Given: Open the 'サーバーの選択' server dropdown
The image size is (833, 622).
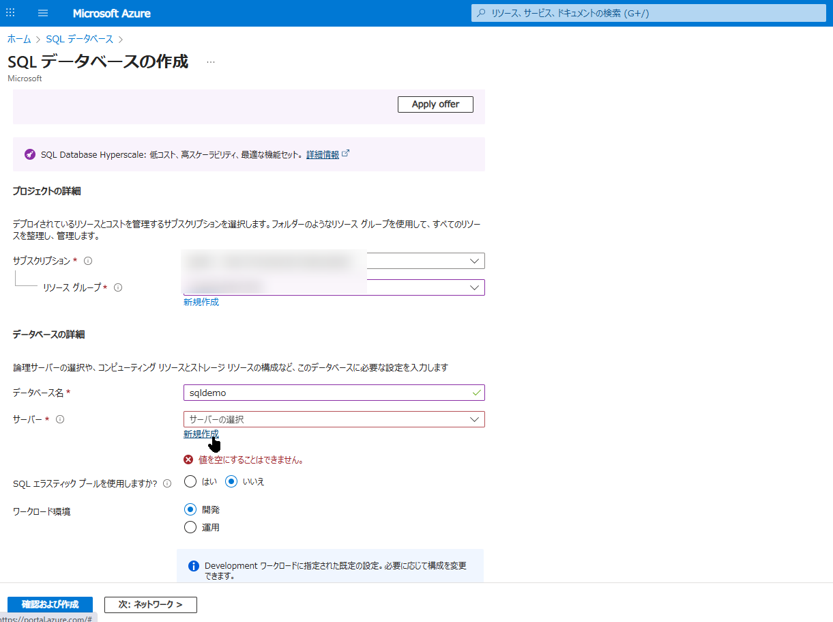Looking at the screenshot, I should [334, 419].
